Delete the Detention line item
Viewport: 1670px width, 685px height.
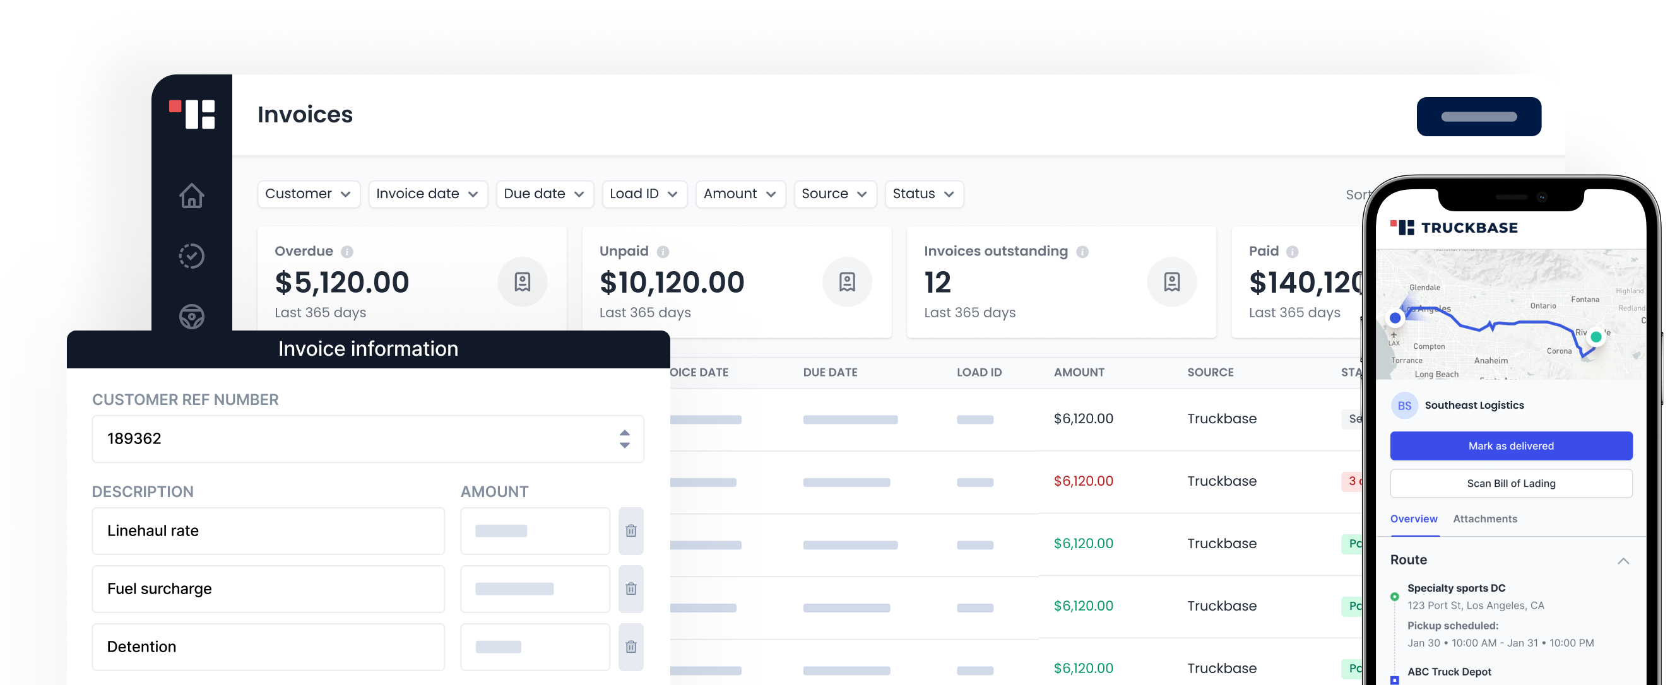[630, 646]
